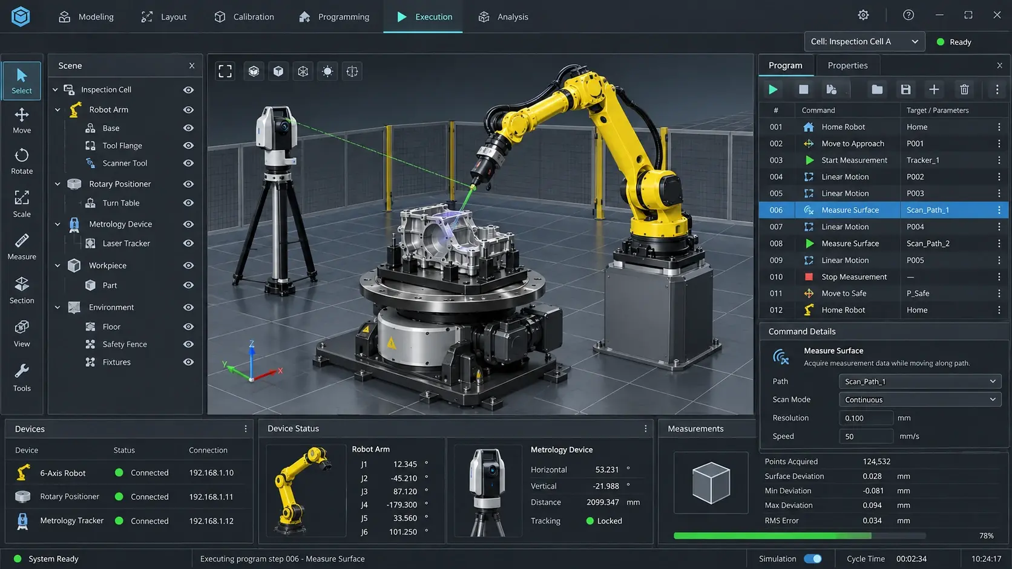The width and height of the screenshot is (1012, 569).
Task: Open the Layout tab
Action: (x=164, y=17)
